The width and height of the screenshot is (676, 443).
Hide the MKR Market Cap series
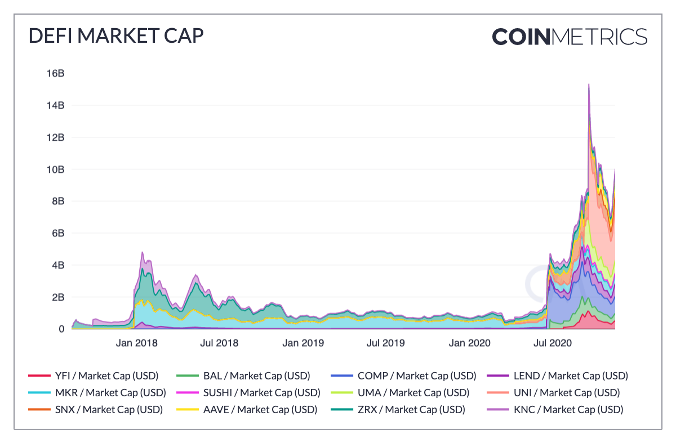tap(95, 392)
